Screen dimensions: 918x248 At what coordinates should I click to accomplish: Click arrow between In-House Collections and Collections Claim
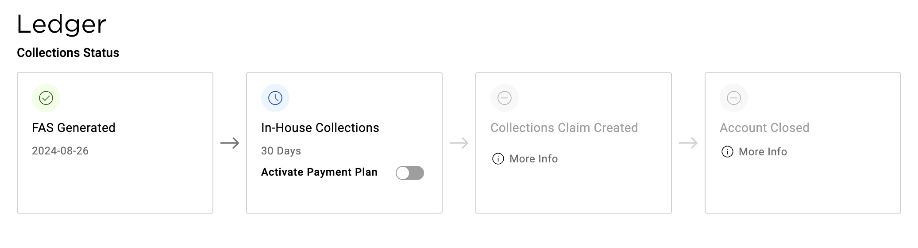tap(459, 143)
